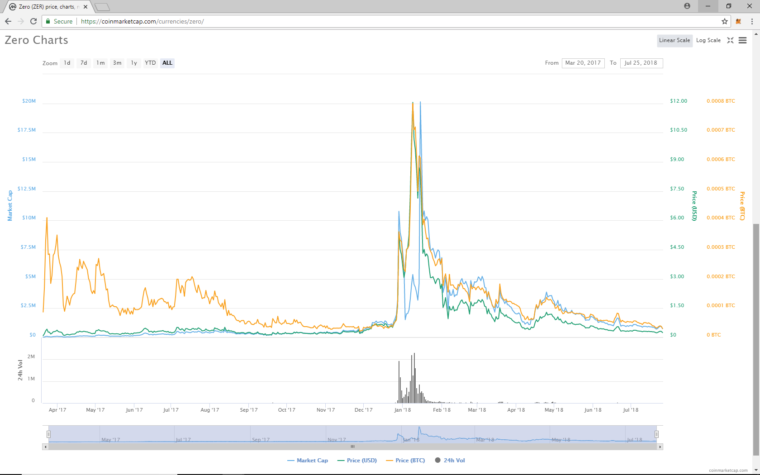Select the ALL zoom range

coord(167,63)
